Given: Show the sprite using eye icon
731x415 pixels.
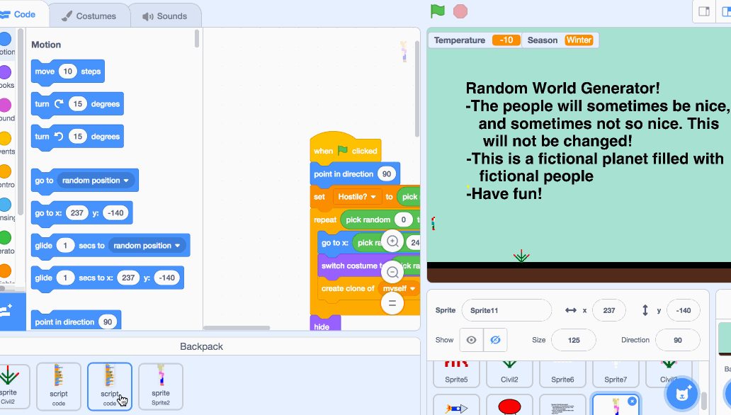Looking at the screenshot, I should tap(471, 340).
